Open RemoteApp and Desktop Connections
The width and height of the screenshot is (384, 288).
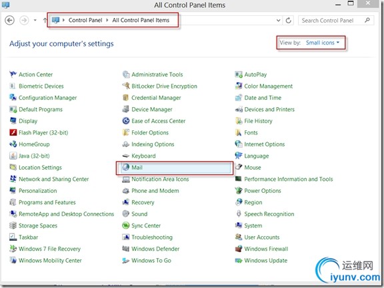tap(67, 214)
